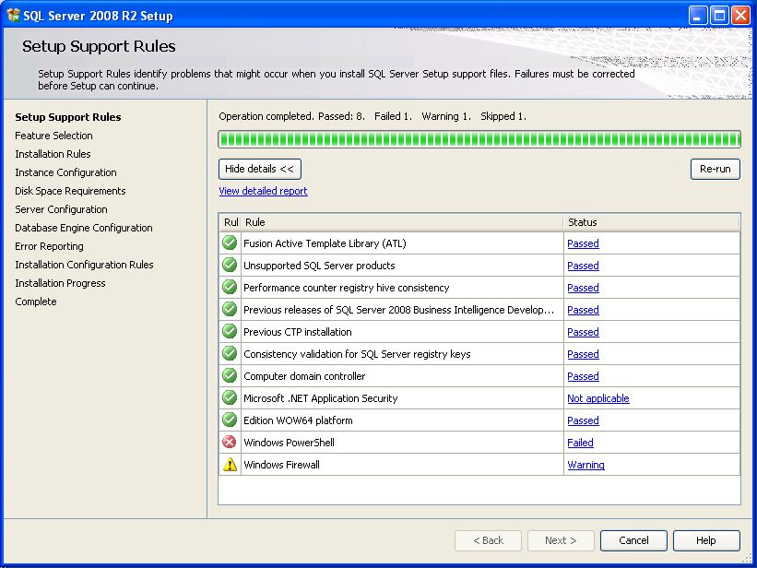Select Database Engine Configuration step in sidebar

click(84, 228)
